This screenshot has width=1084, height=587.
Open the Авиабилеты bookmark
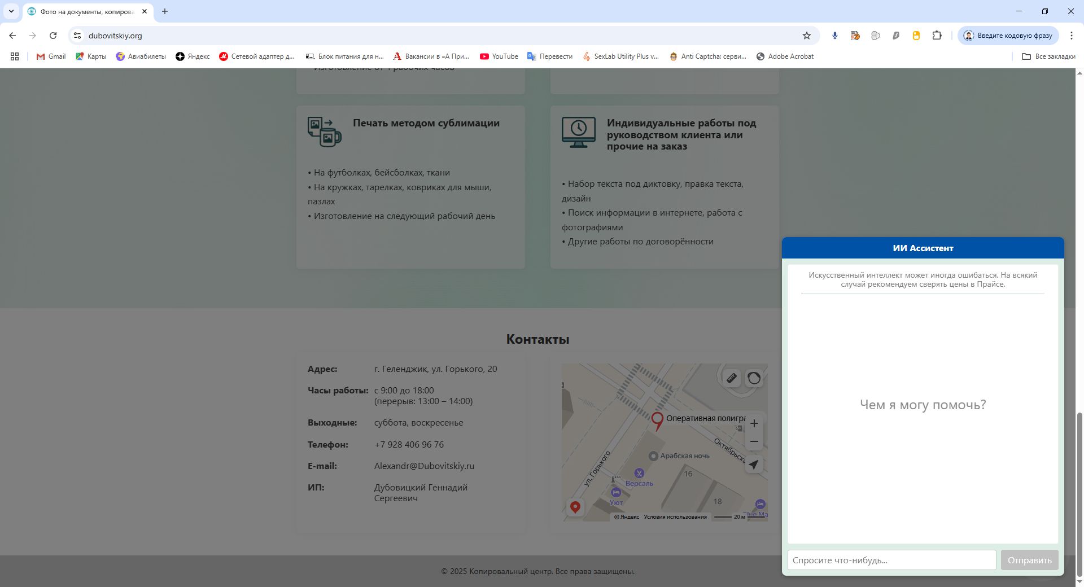tap(141, 56)
